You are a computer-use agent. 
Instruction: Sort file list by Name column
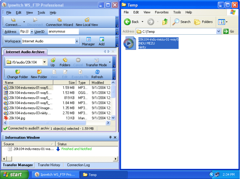(x=28, y=83)
